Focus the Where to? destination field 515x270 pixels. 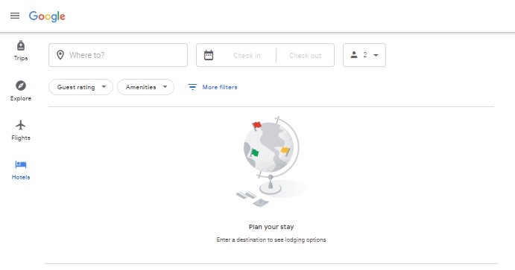119,55
